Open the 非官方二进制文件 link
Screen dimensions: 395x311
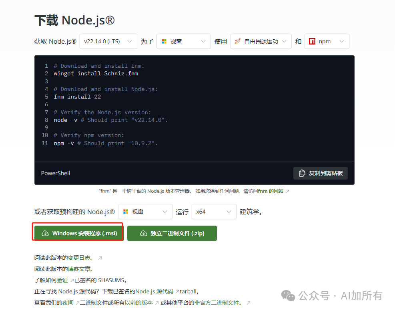pyautogui.click(x=217, y=303)
